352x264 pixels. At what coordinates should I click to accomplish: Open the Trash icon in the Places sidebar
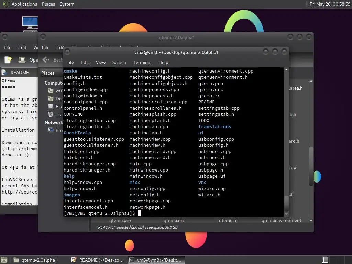coord(51,114)
